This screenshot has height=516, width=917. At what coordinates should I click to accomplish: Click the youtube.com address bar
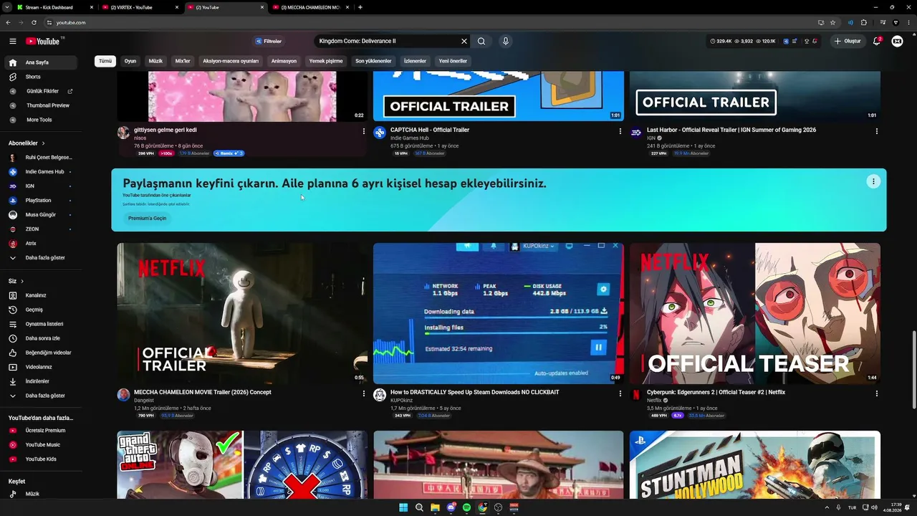pyautogui.click(x=430, y=22)
